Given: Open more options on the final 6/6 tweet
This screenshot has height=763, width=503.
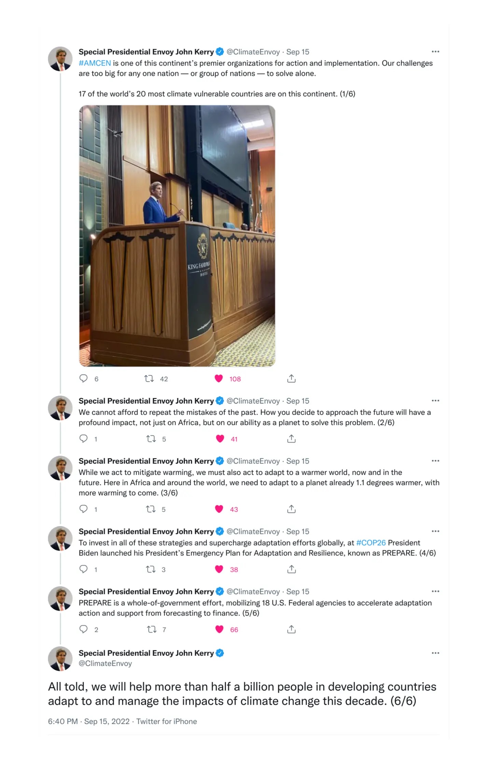Looking at the screenshot, I should [435, 653].
